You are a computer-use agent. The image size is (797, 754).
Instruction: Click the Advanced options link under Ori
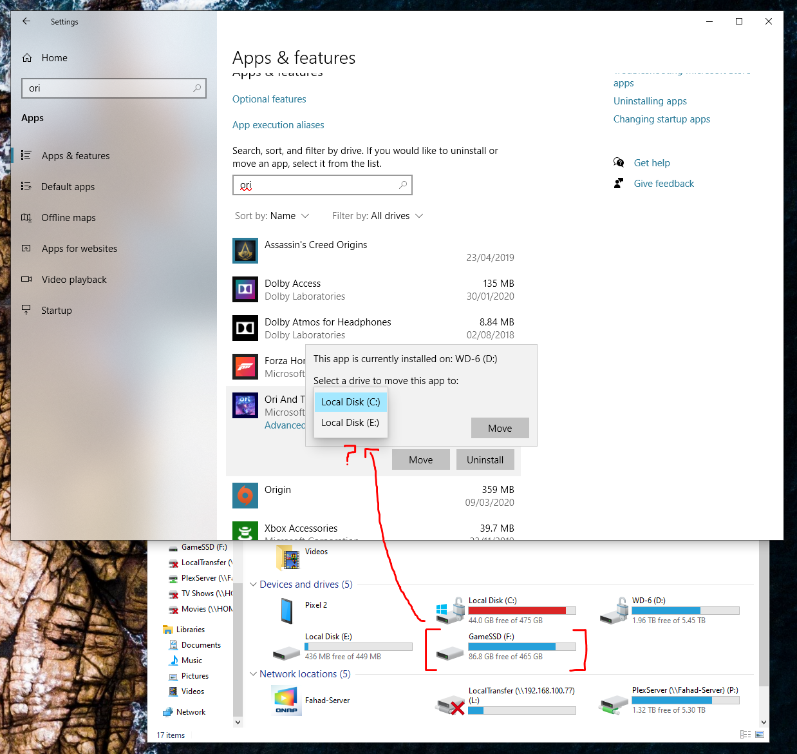tap(285, 425)
